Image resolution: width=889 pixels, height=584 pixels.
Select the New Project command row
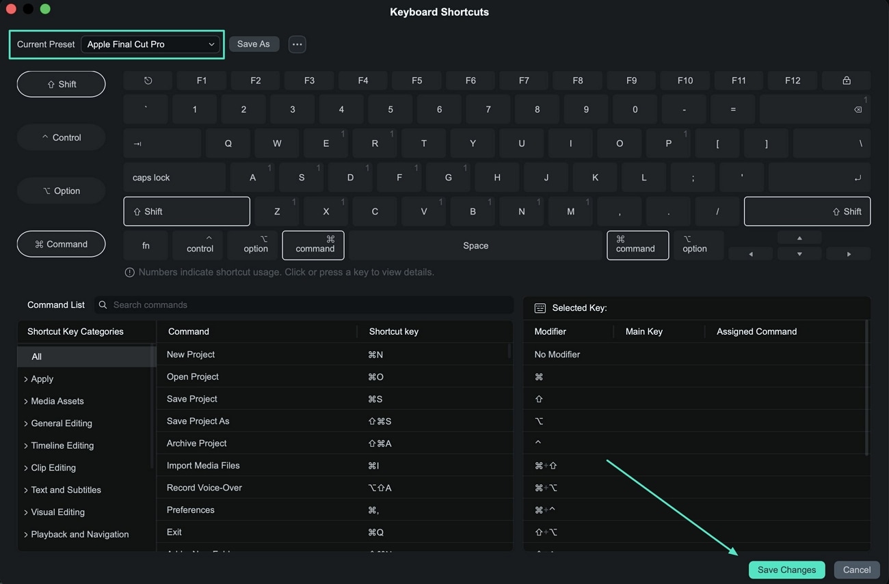coord(334,354)
